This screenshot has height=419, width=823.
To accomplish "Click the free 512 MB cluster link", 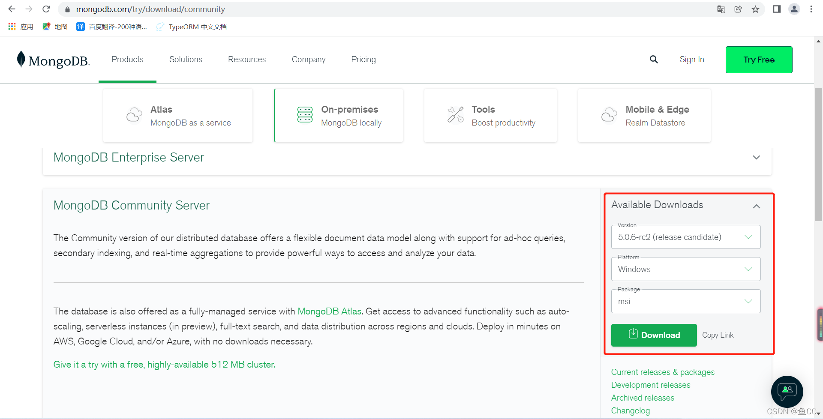I will [x=165, y=365].
